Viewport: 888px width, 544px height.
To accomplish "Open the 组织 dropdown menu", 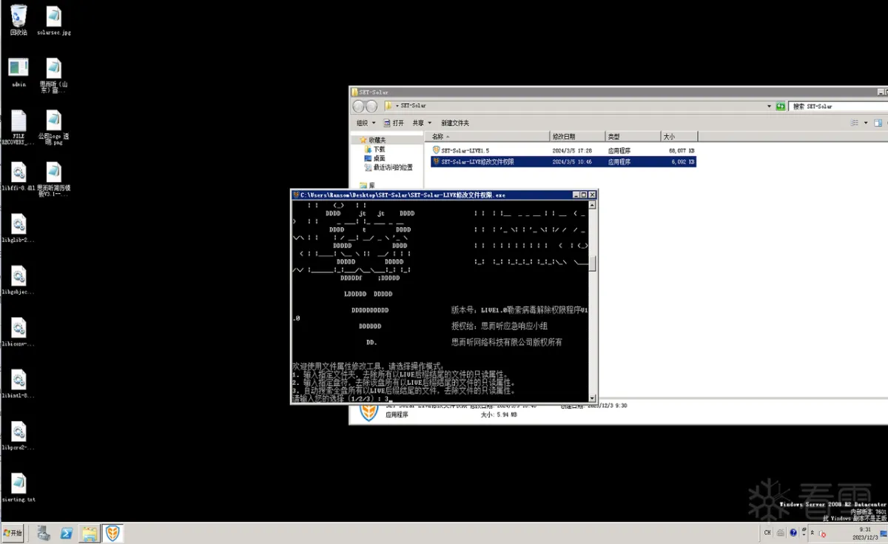I will pos(366,123).
